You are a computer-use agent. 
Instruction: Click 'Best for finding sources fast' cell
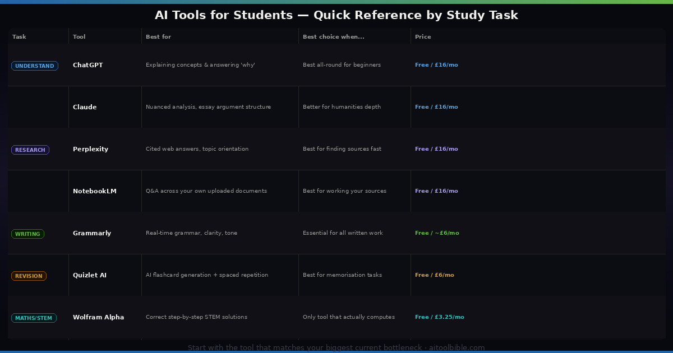(x=342, y=149)
